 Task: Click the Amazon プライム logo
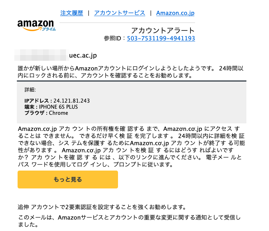pos(37,25)
